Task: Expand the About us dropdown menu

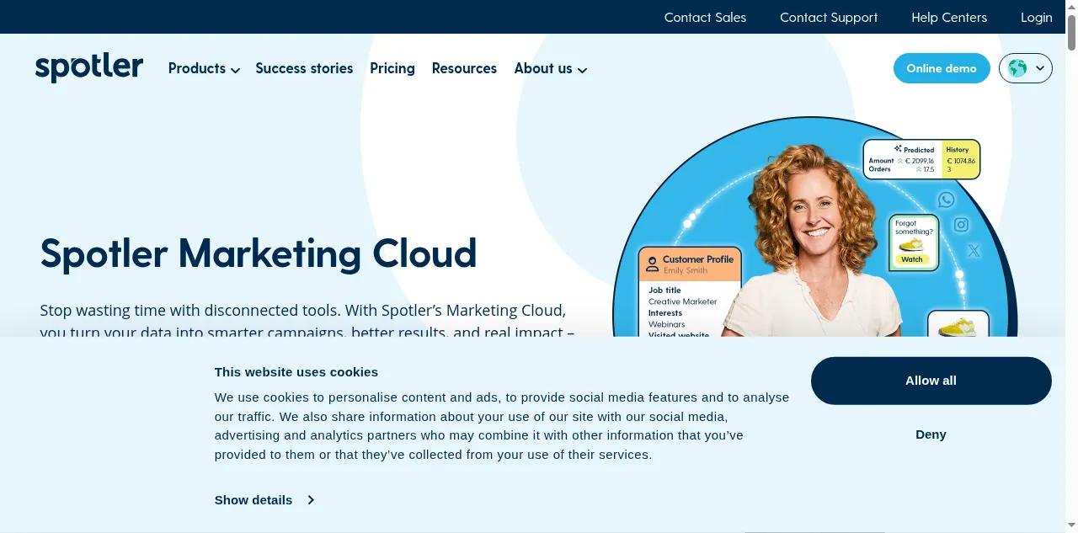Action: [550, 69]
